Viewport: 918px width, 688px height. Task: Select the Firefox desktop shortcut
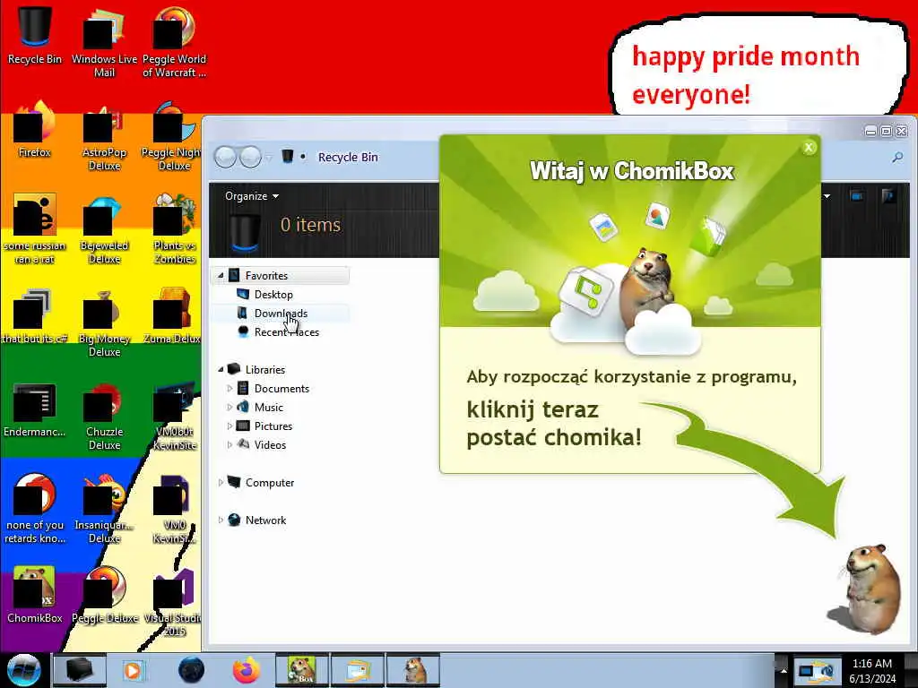point(35,130)
